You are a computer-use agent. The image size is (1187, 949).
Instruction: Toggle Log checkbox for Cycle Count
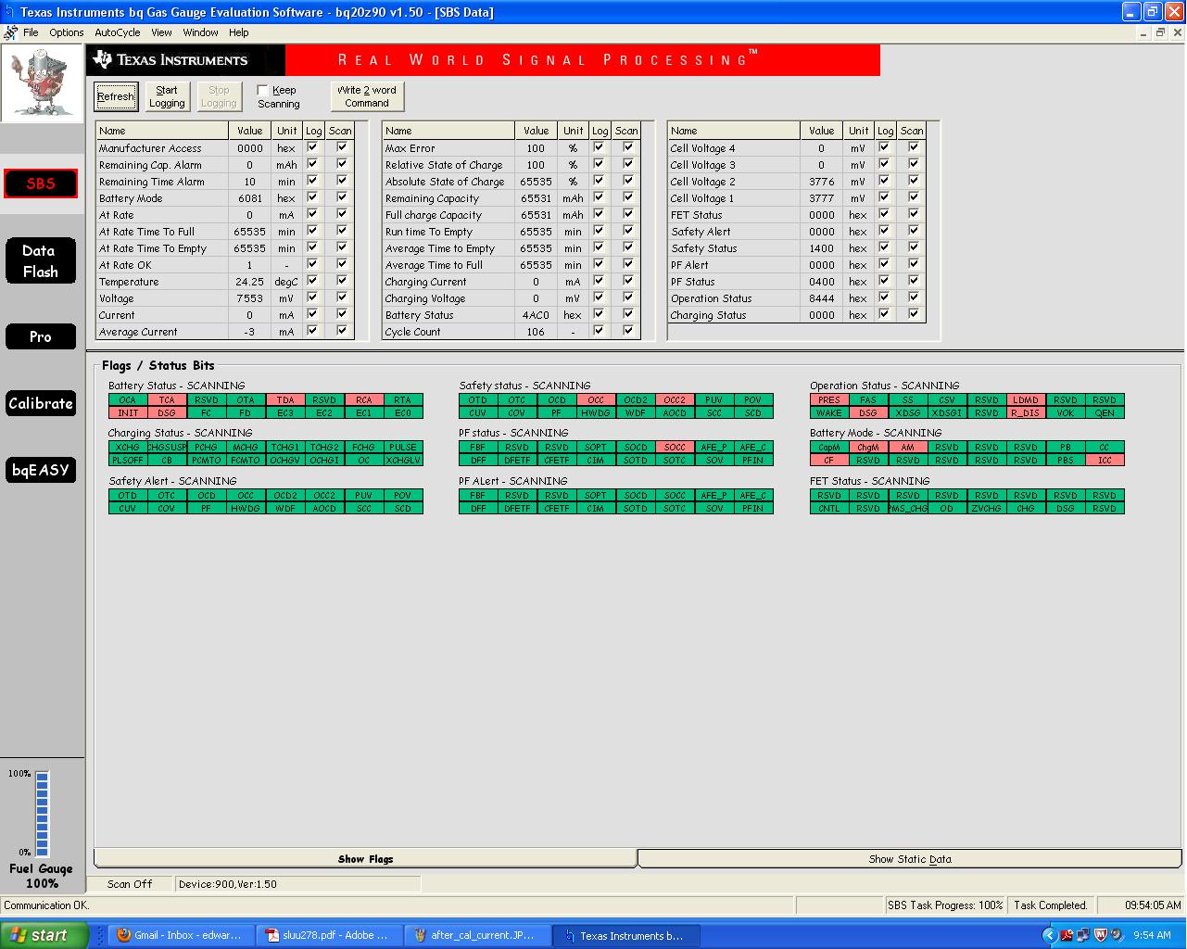599,331
